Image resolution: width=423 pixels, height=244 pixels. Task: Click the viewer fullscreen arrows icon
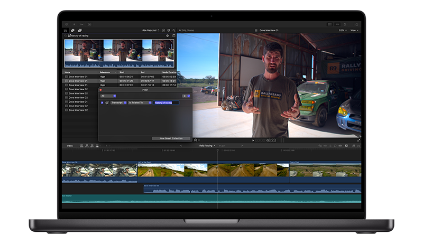[358, 140]
